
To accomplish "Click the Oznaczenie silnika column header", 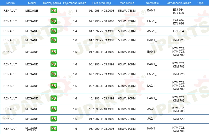I will click(x=179, y=3).
